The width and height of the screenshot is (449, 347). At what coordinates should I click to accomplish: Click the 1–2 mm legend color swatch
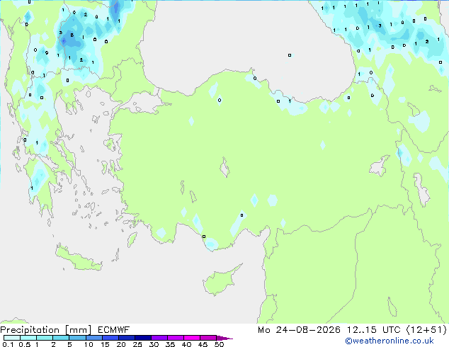(x=45, y=338)
